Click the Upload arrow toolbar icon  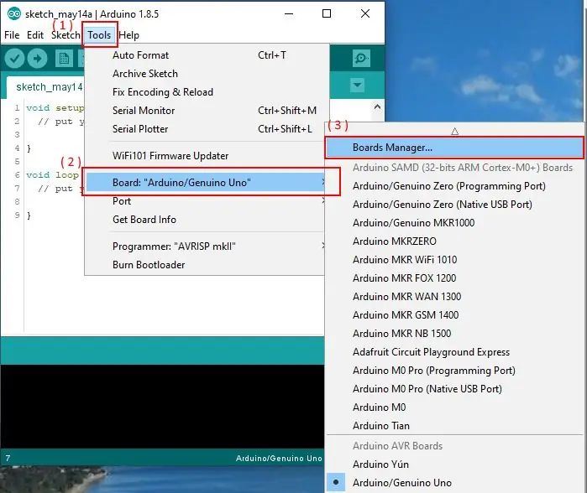38,59
